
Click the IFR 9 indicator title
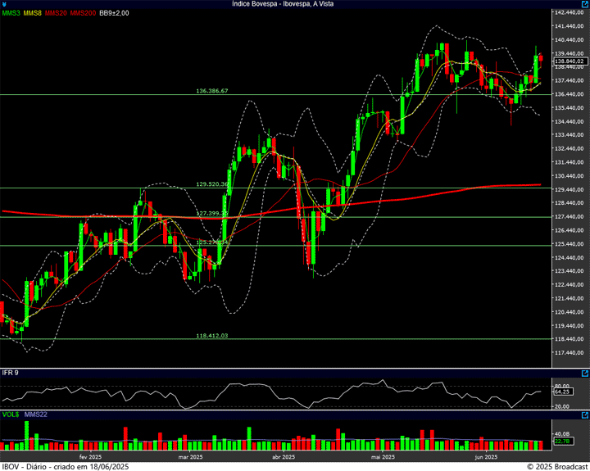point(10,374)
